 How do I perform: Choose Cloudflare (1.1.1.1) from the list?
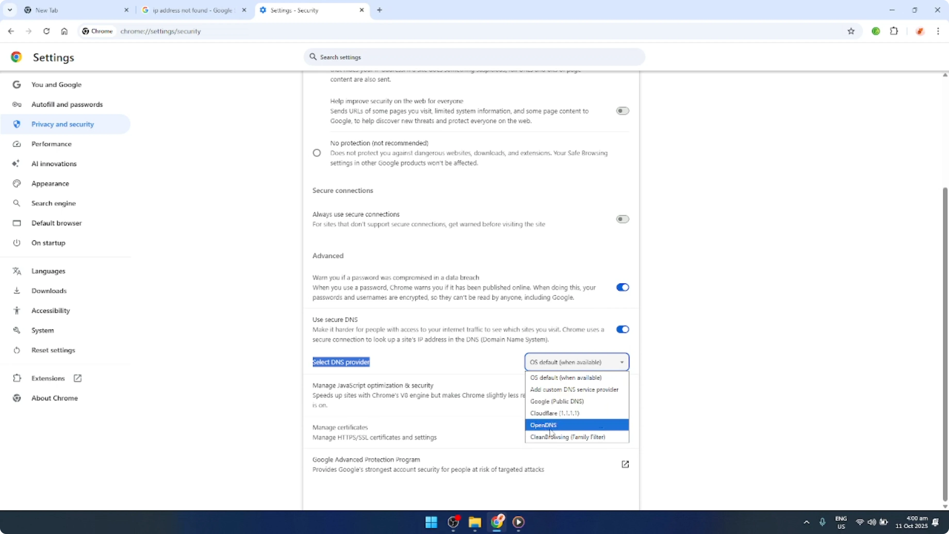[x=555, y=413]
